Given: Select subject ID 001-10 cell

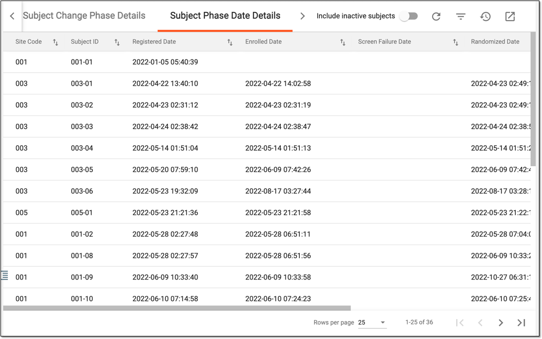Looking at the screenshot, I should [x=82, y=298].
